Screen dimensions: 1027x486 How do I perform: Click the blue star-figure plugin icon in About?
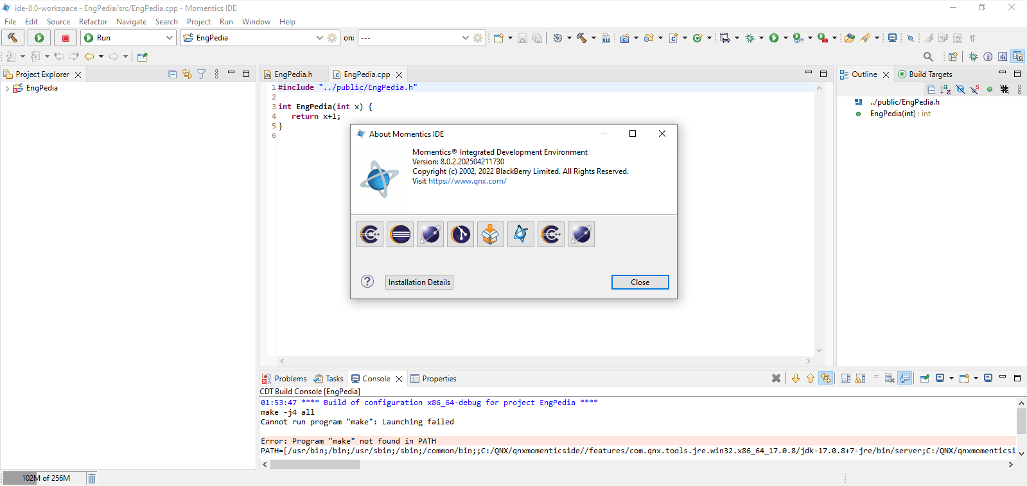pyautogui.click(x=521, y=234)
